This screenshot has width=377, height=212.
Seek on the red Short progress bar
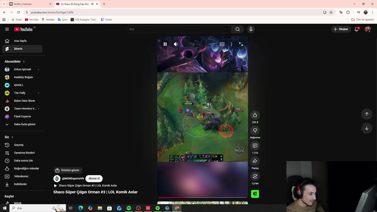[x=203, y=198]
